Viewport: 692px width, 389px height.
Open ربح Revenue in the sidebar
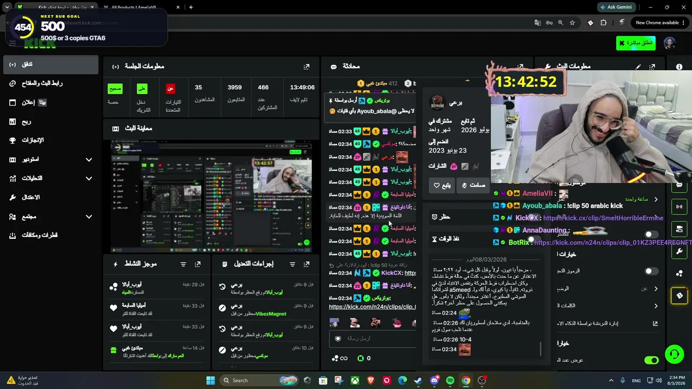click(50, 122)
